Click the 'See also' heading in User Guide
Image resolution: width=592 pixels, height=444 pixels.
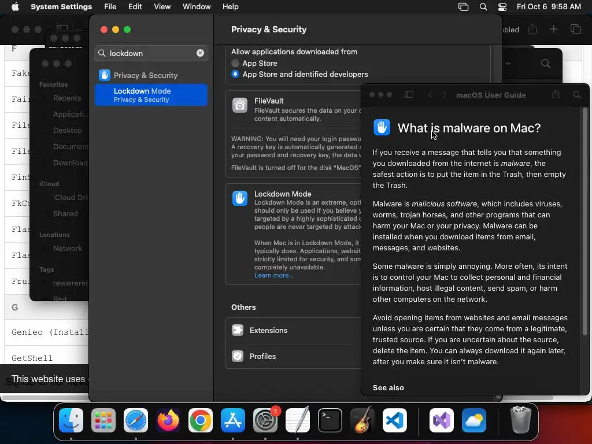(388, 388)
